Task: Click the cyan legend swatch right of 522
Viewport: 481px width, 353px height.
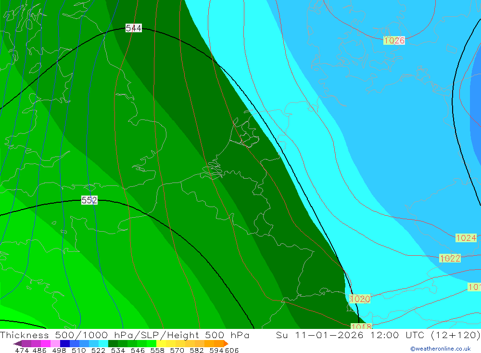Action: (103, 344)
